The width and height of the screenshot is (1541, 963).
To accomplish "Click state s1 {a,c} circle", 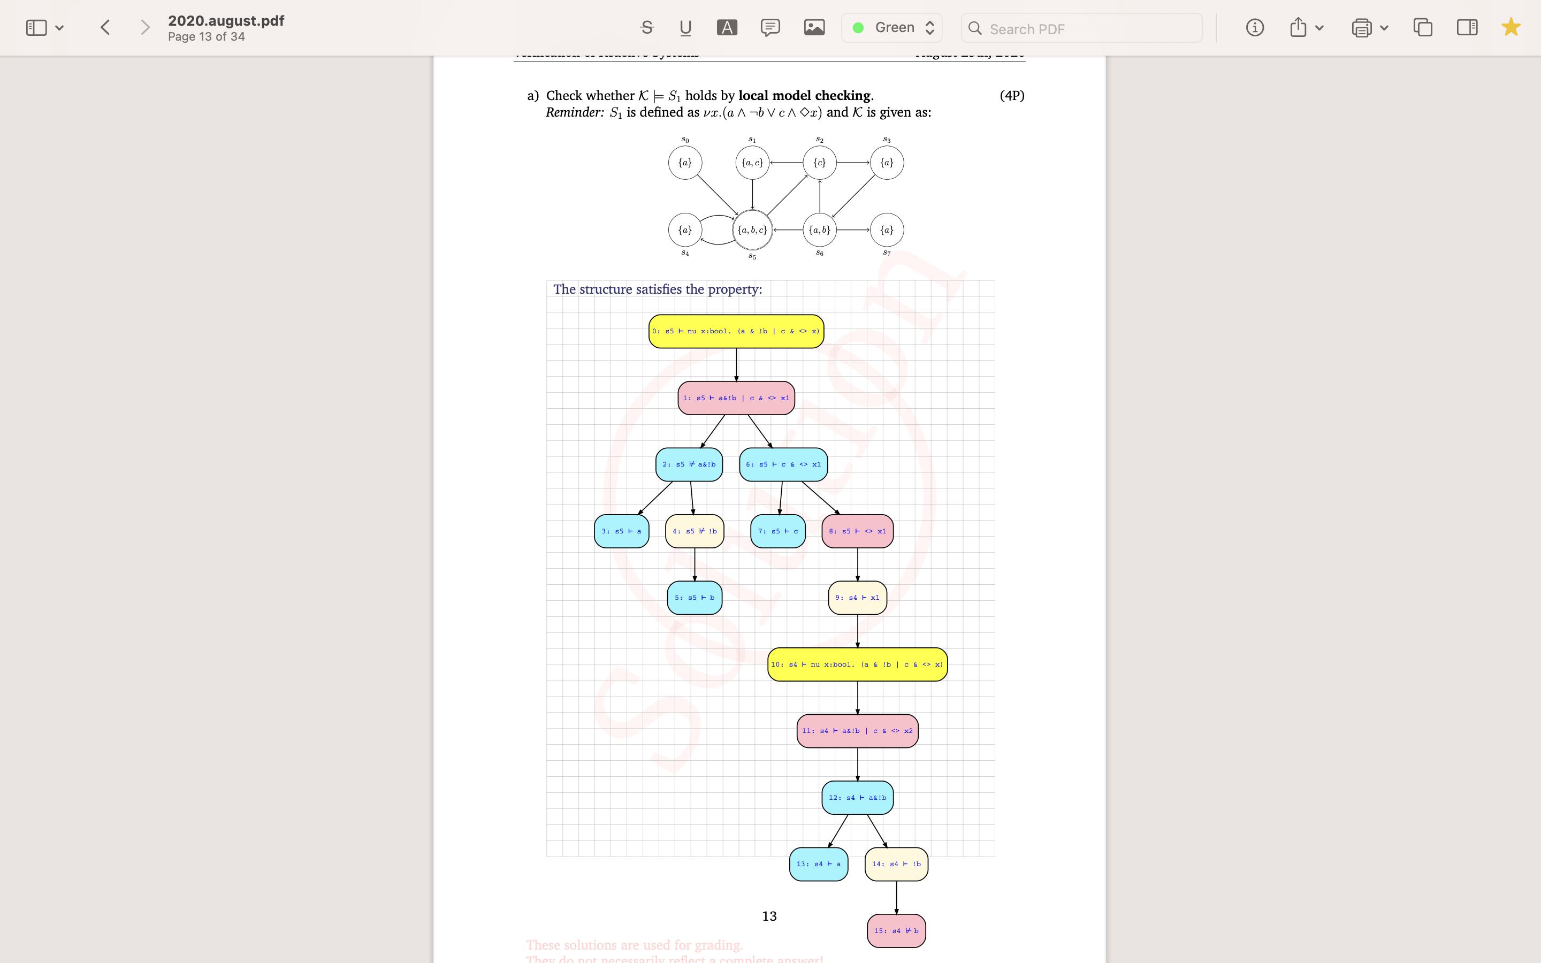I will pos(752,163).
